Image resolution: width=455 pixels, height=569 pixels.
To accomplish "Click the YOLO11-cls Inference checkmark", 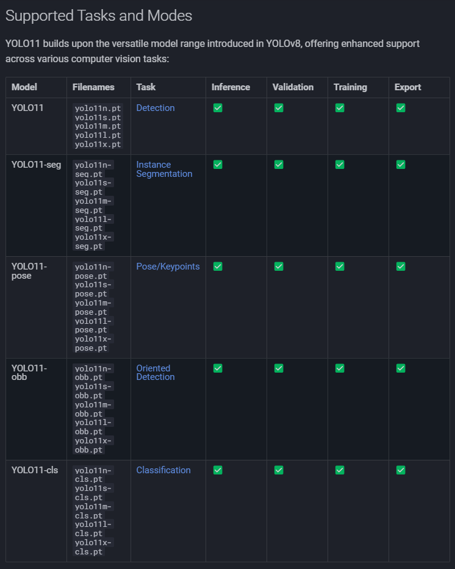I will click(218, 470).
